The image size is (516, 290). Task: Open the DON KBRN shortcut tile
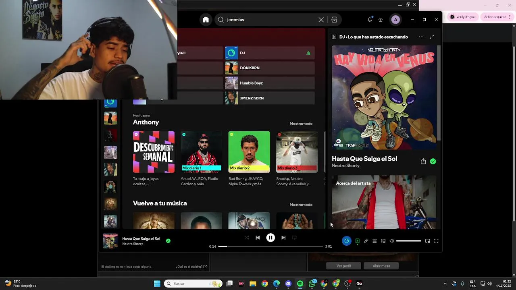pyautogui.click(x=270, y=68)
